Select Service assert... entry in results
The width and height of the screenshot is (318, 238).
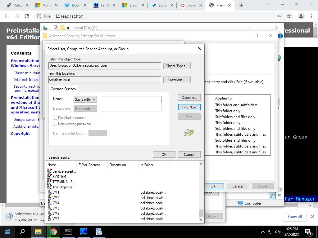tap(64, 171)
